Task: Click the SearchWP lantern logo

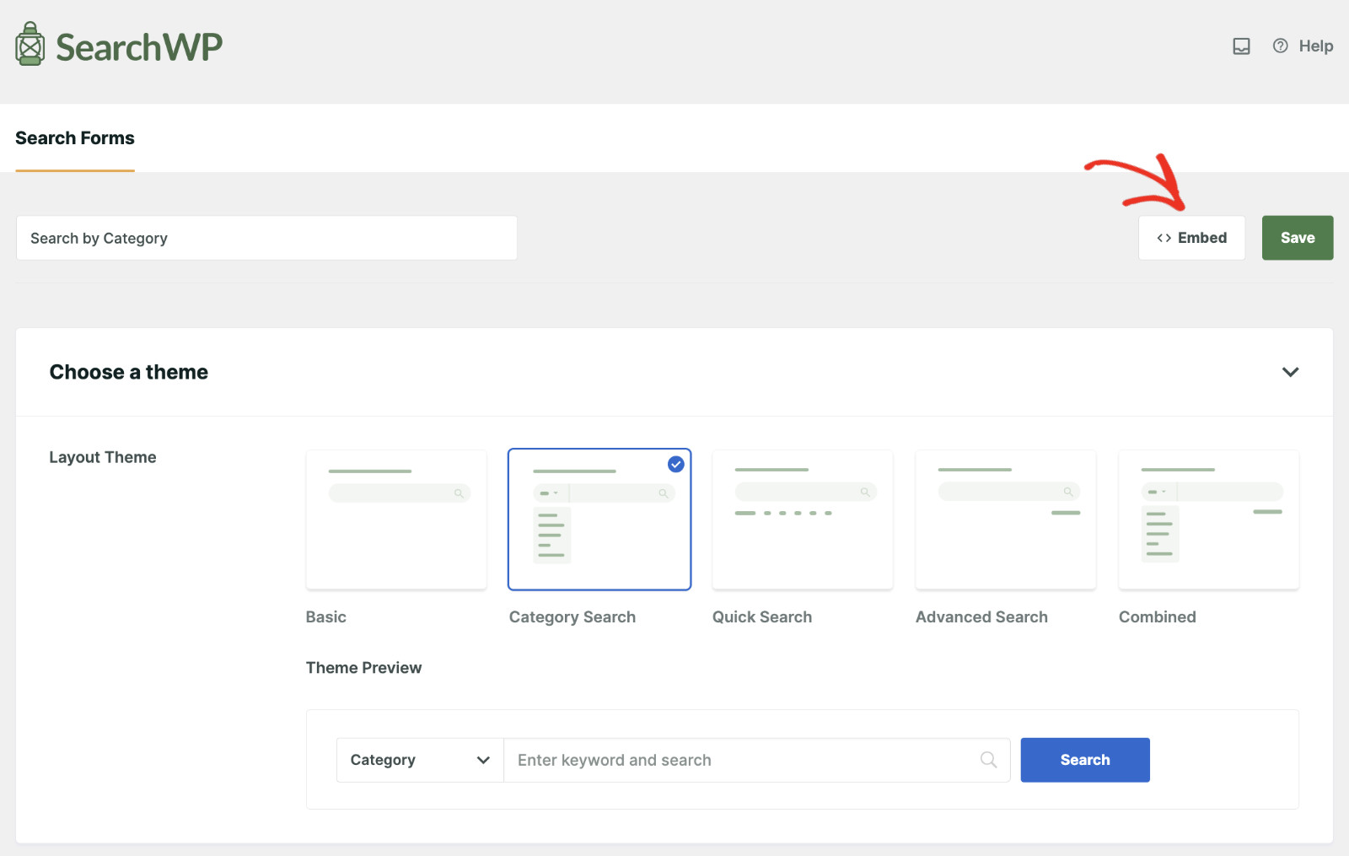Action: click(29, 43)
